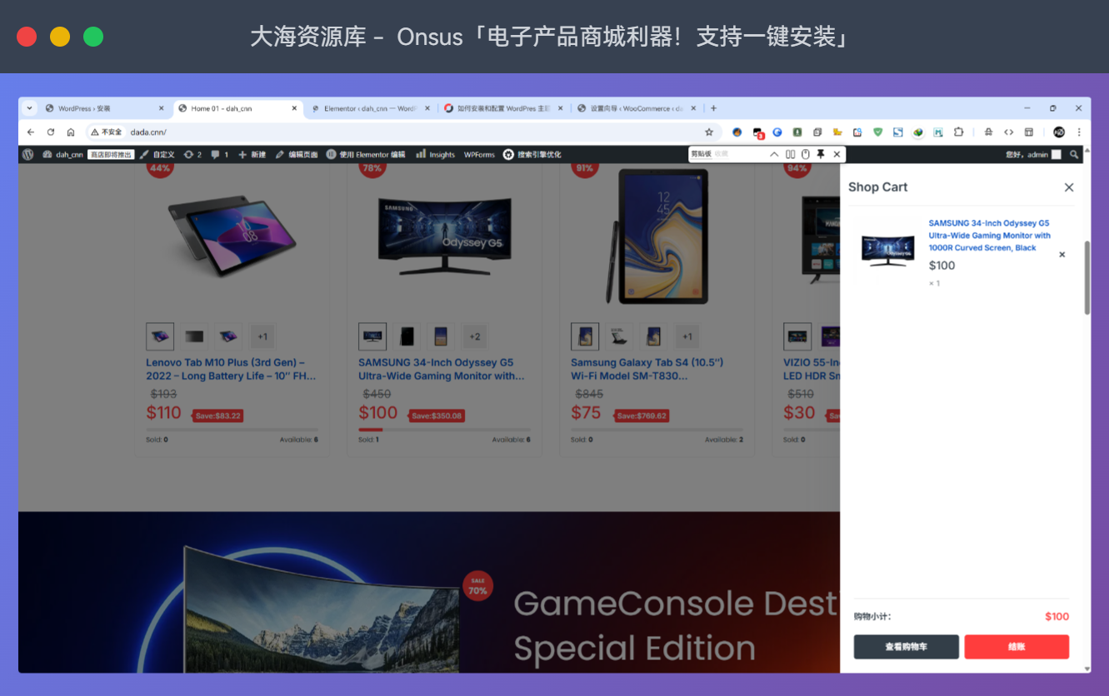This screenshot has height=696, width=1109.
Task: Open the browser extensions puzzle icon
Action: point(958,132)
